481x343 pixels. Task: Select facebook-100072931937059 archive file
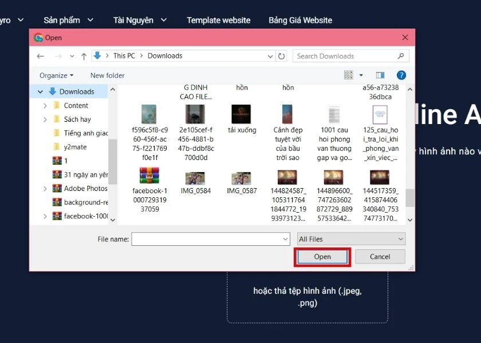[x=149, y=176]
